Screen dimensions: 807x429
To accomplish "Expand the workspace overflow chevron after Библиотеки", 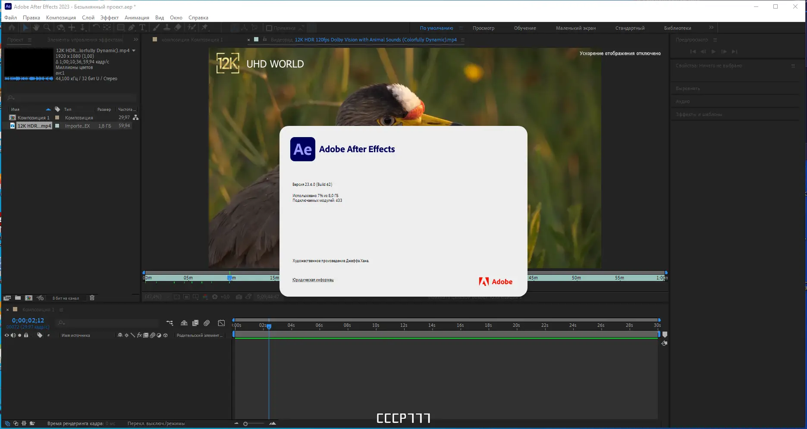I will coord(711,28).
